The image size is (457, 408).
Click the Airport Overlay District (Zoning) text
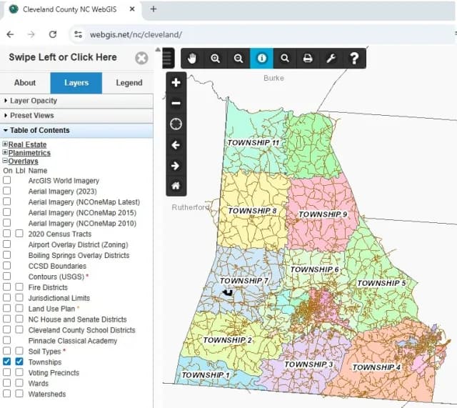(x=78, y=245)
